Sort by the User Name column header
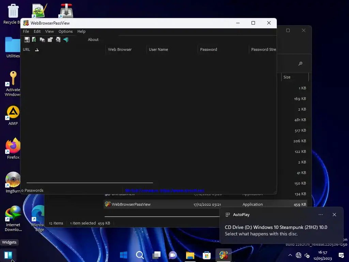 tap(172, 49)
